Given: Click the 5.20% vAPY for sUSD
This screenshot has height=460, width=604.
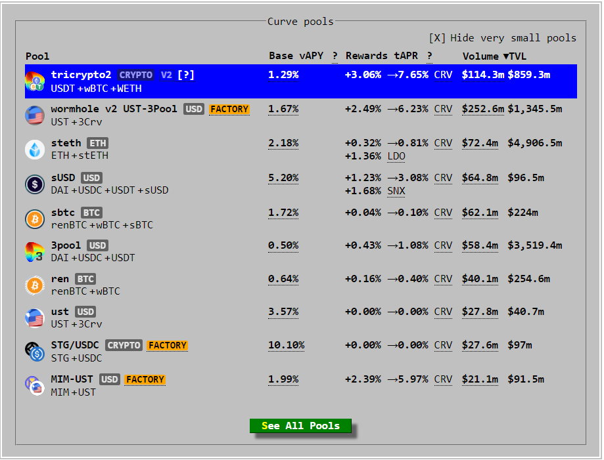Looking at the screenshot, I should [283, 178].
